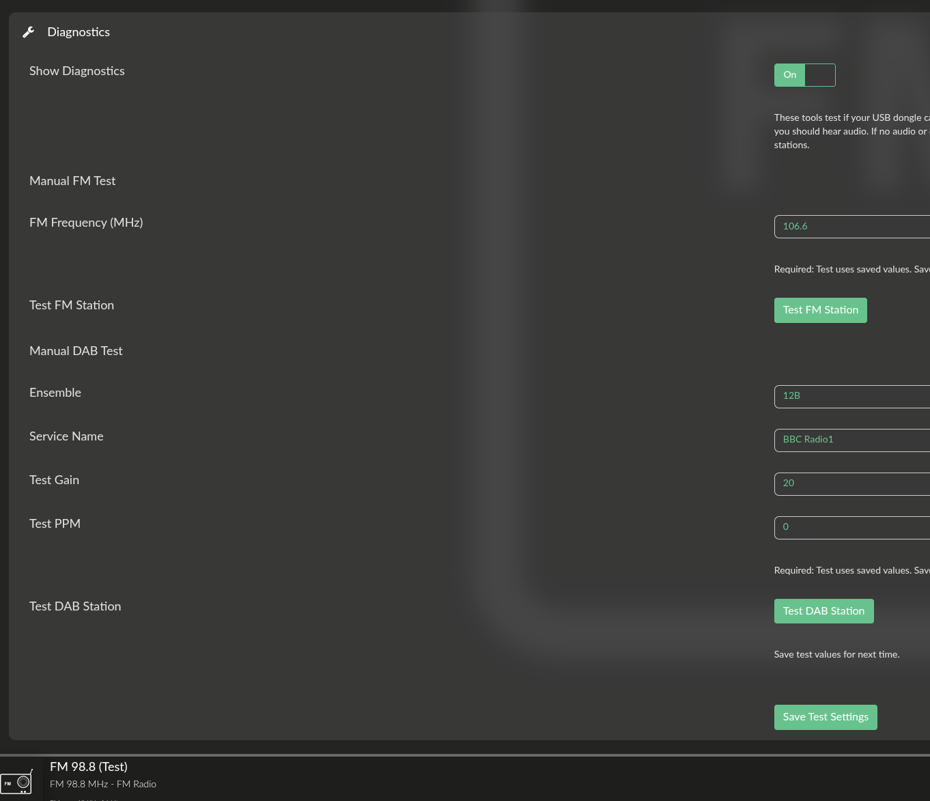This screenshot has width=930, height=801.
Task: Click the Manual DAB Test section label
Action: coord(76,351)
